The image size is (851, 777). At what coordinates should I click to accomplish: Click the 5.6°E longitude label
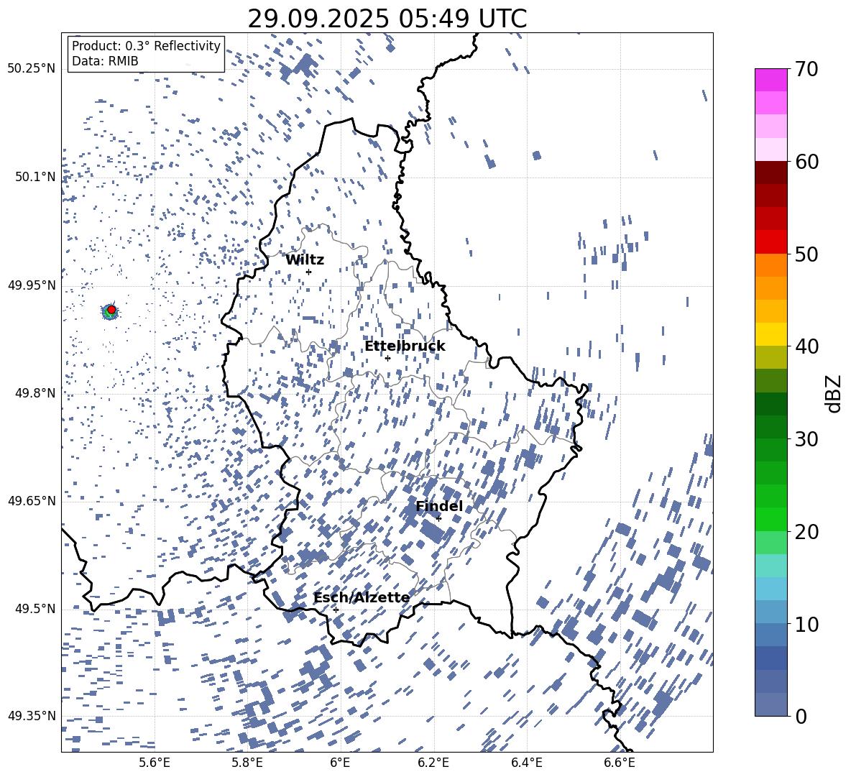[x=155, y=763]
